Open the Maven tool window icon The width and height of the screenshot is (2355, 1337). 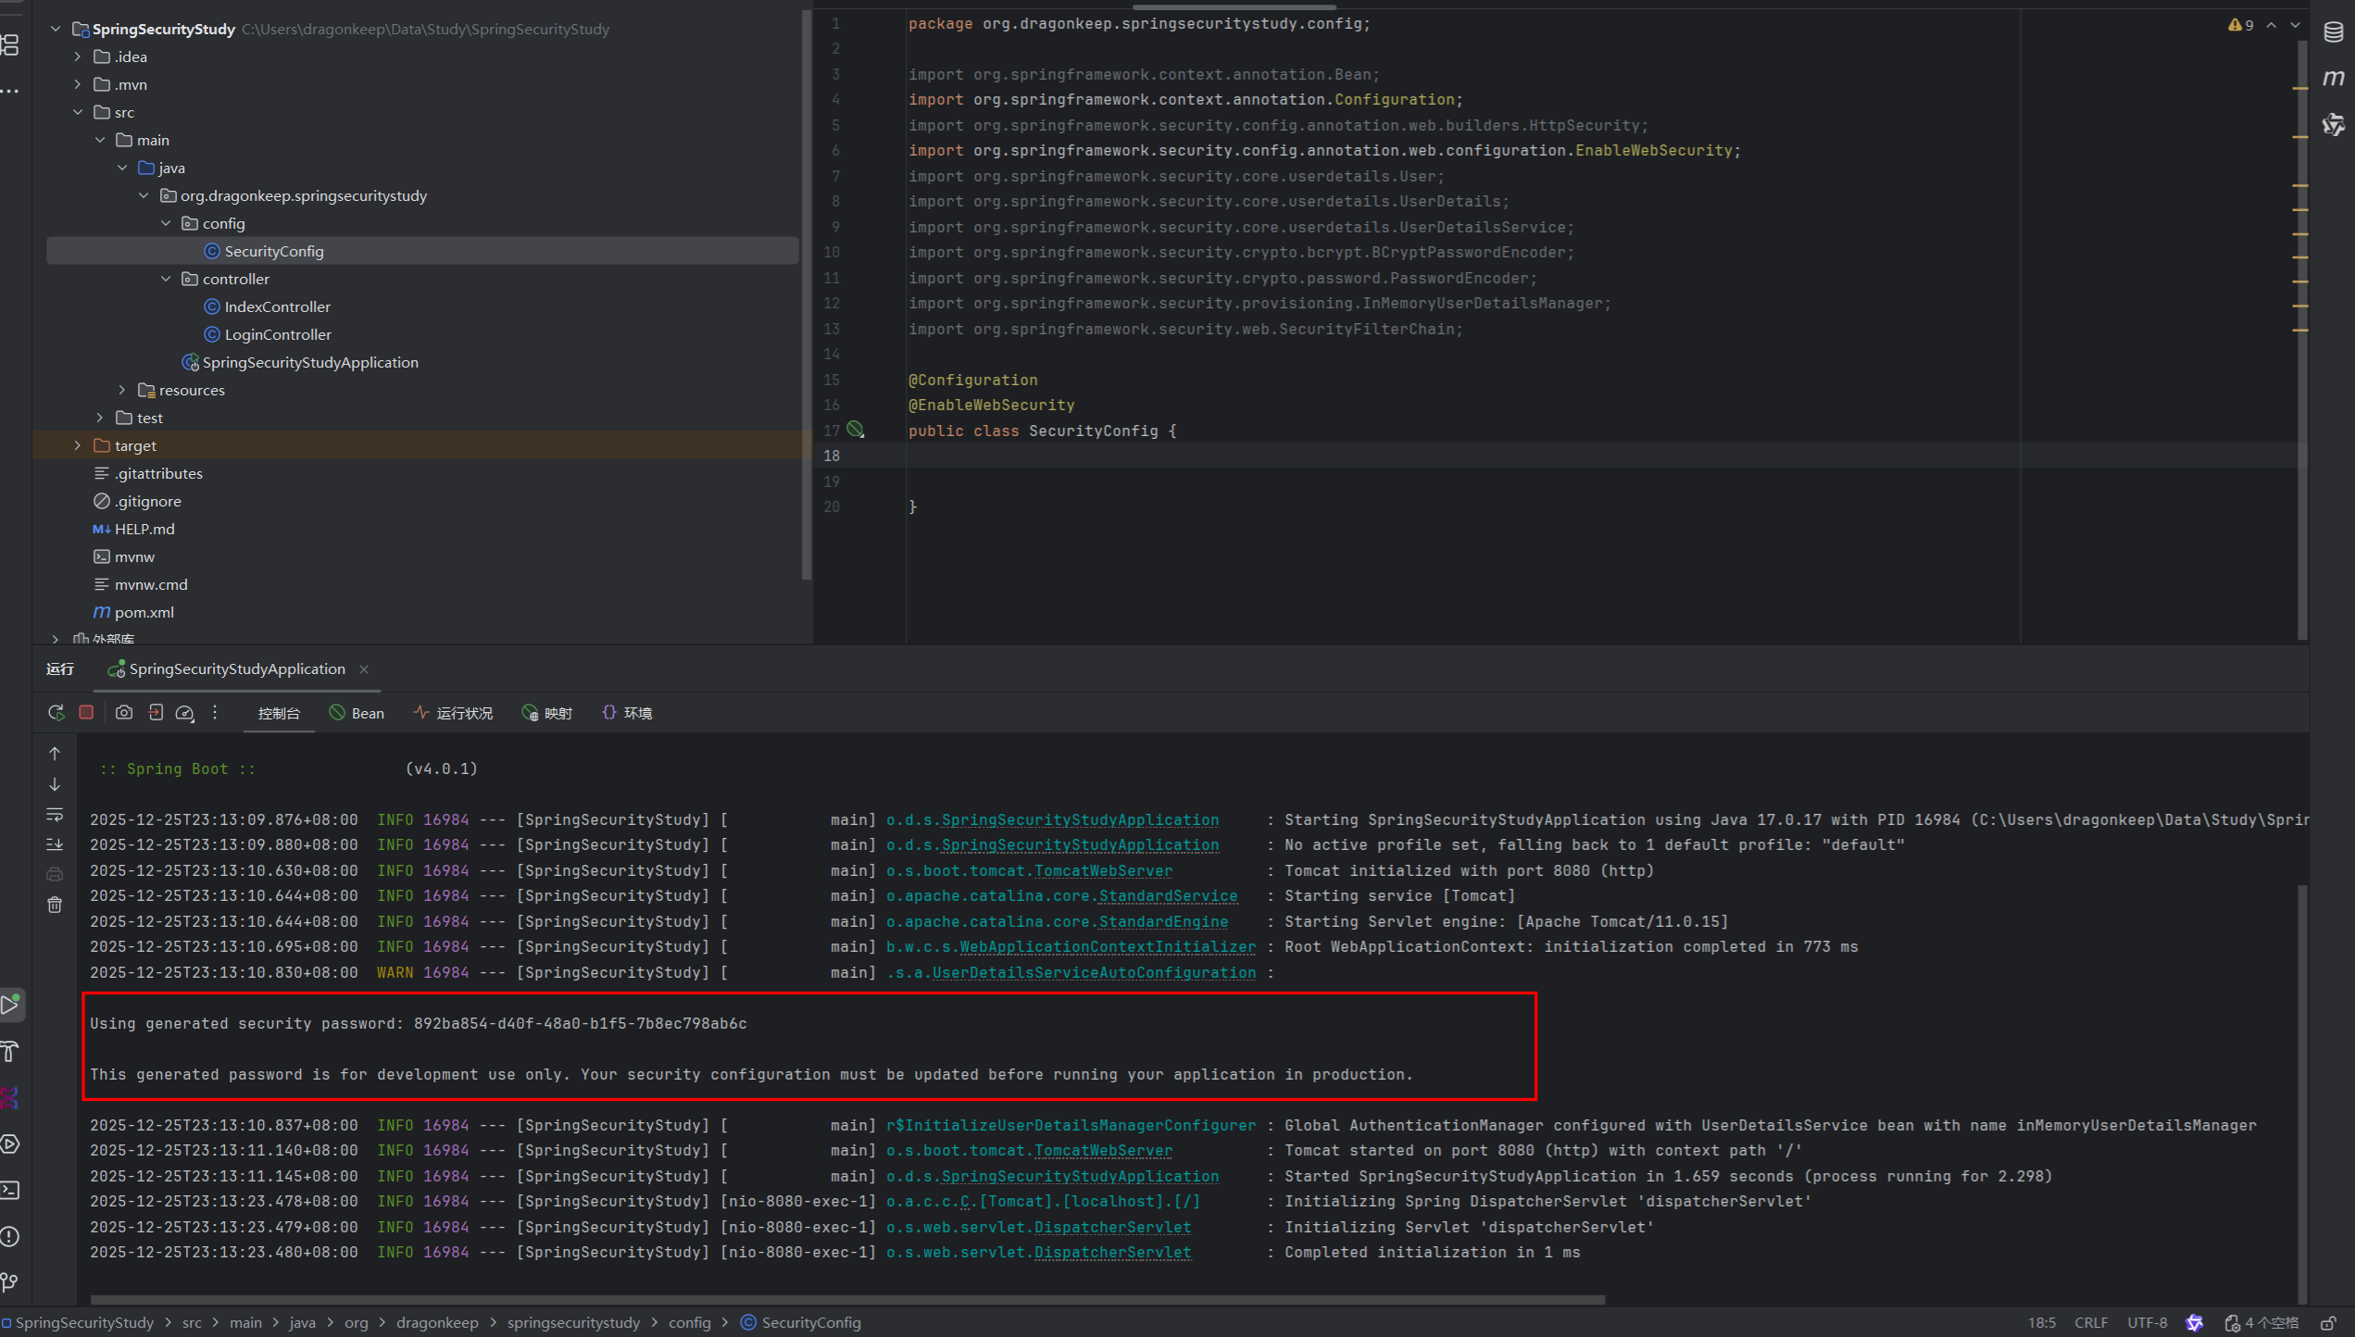click(2333, 79)
